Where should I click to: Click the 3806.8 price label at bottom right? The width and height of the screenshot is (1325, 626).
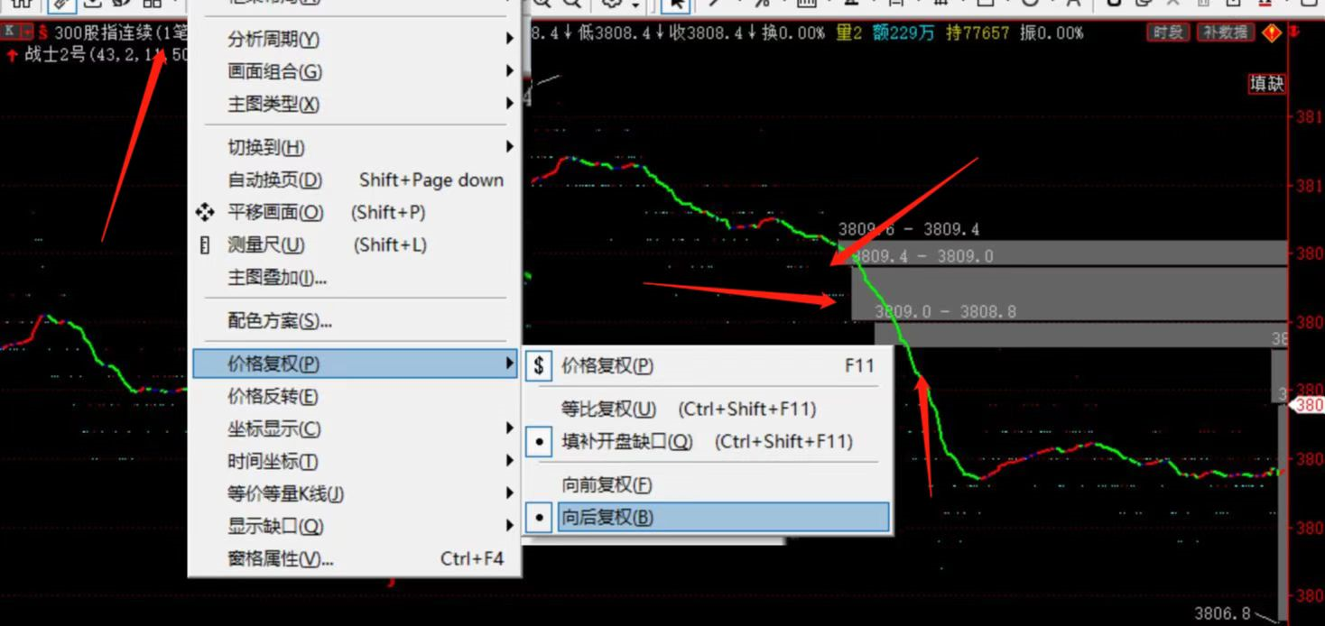coord(1223,613)
